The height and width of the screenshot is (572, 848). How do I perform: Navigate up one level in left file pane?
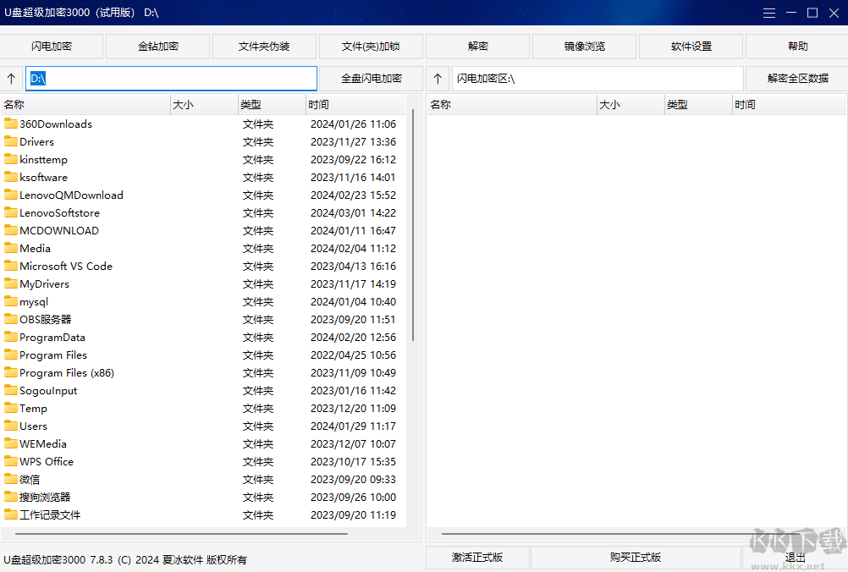pos(11,78)
